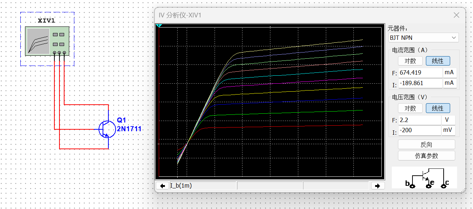Select the Q1 2N1711 transistor symbol

(107, 129)
